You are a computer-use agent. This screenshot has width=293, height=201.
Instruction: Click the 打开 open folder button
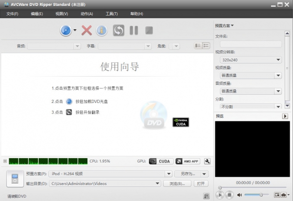(201, 183)
